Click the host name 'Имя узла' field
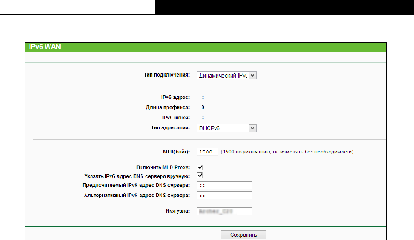 point(224,211)
